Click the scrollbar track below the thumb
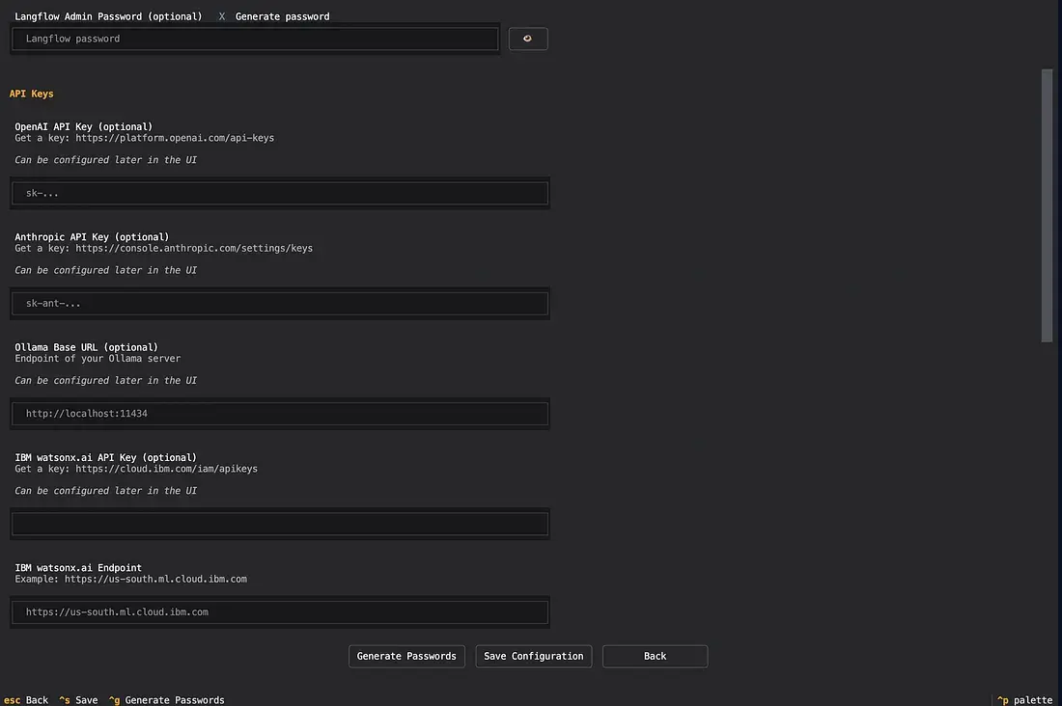1062x706 pixels. pyautogui.click(x=1047, y=511)
